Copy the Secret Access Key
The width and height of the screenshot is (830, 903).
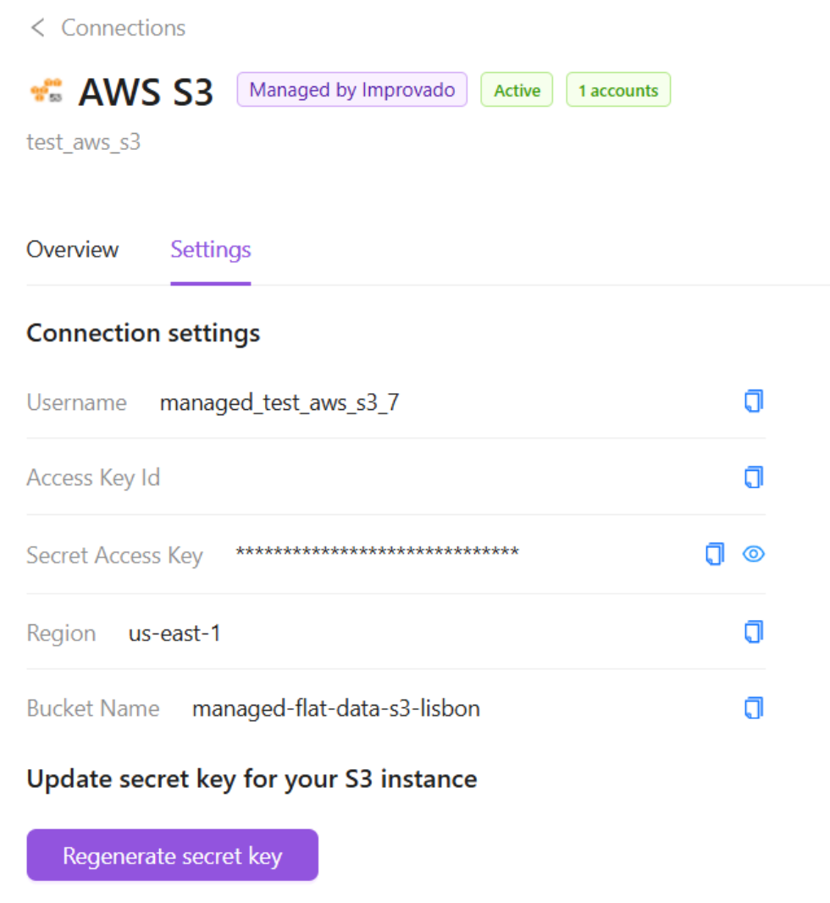tap(715, 554)
